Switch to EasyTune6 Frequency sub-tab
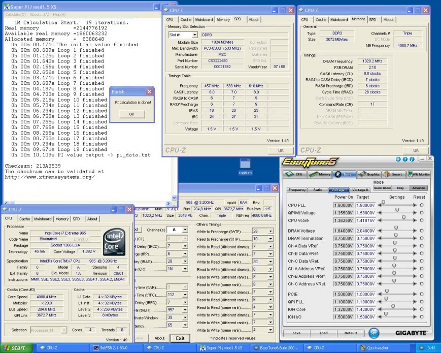Image resolution: width=441 pixels, height=353 pixels. click(x=297, y=190)
